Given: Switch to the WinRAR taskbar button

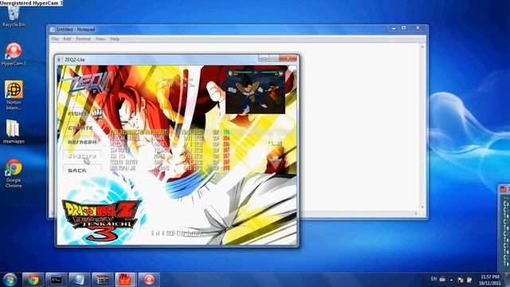Looking at the screenshot, I should tap(103, 280).
